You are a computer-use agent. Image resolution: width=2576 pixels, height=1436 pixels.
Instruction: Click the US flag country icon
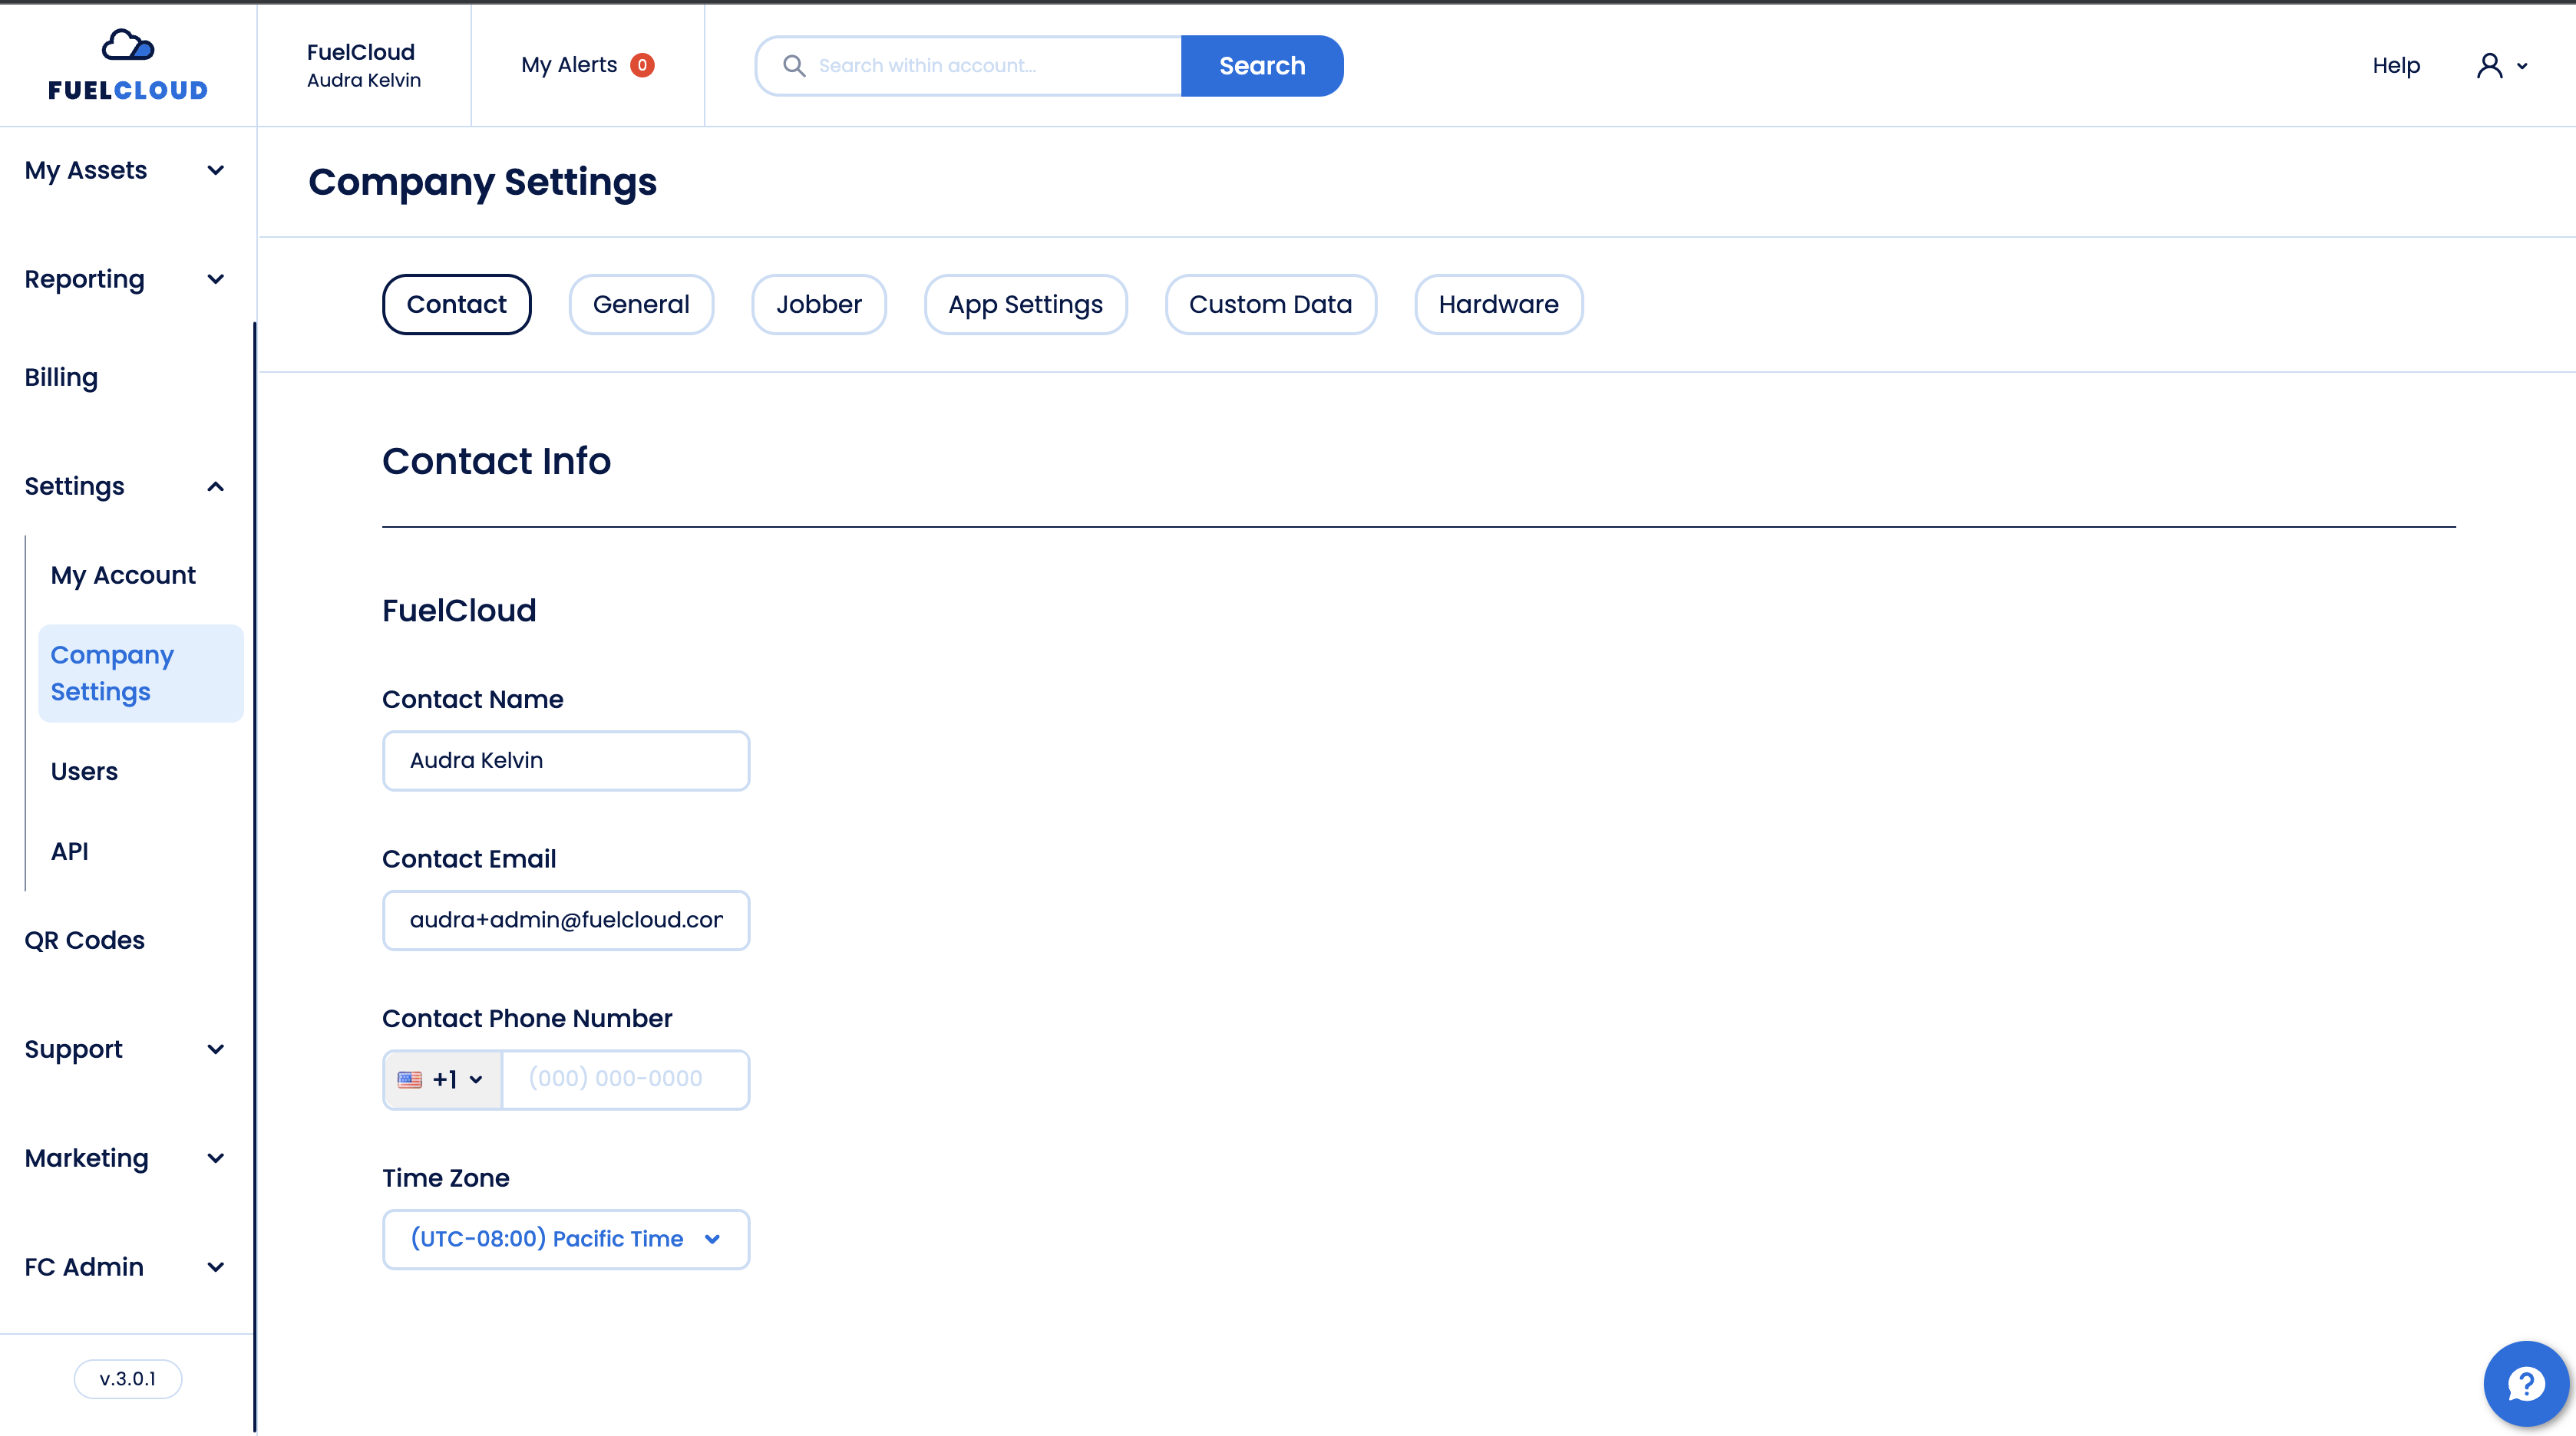pos(410,1079)
